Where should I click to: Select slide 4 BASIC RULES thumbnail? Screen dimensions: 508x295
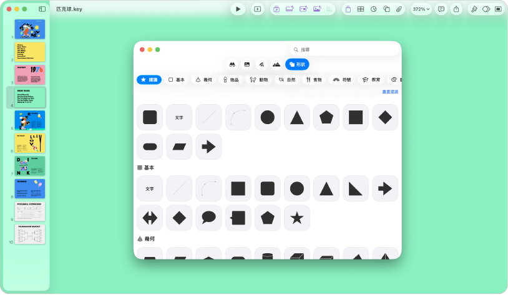30,97
